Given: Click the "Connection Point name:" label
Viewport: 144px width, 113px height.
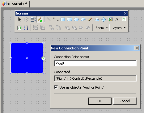Looking at the screenshot, I should pyautogui.click(x=71, y=57).
